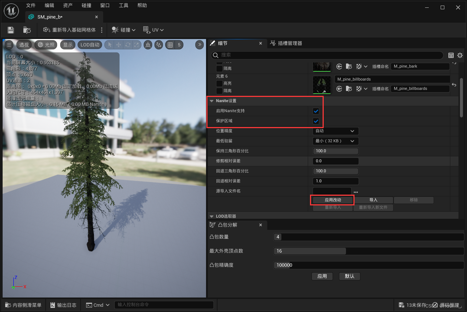
Task: Collapse the Nanite设置 section
Action: 212,100
